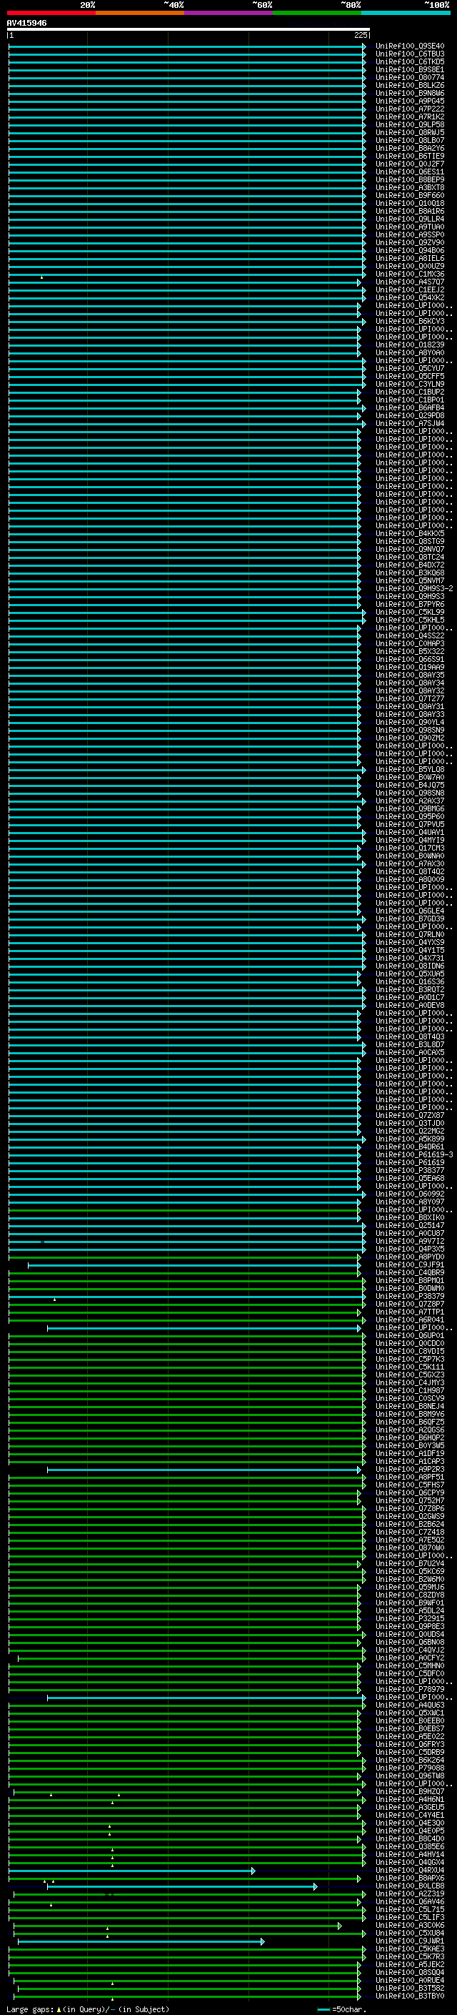Select label UniRef100_P38379

[410, 1297]
